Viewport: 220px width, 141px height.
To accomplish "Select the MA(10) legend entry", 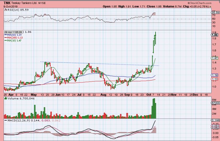I will 12,41.
